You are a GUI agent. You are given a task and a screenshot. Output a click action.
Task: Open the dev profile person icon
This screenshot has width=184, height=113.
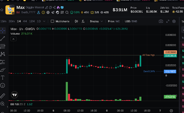38,12
